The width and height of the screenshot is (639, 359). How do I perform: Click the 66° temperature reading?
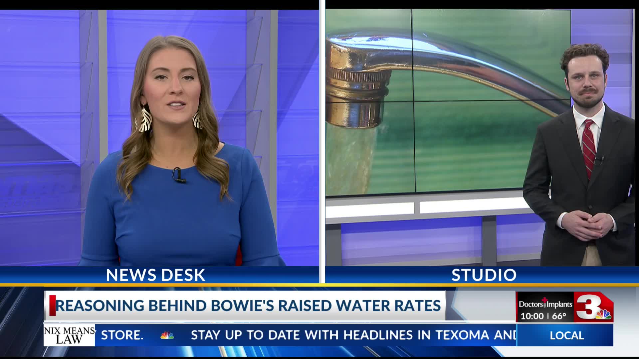tap(559, 315)
